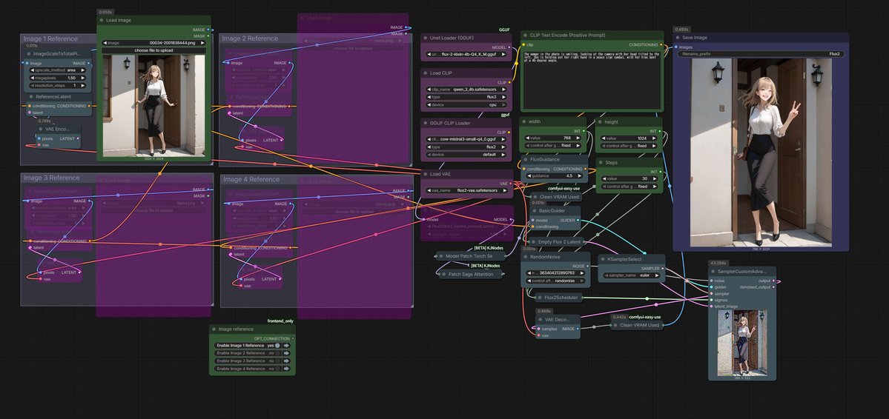This screenshot has height=419, width=889.
Task: Open the clip_name qwen_3_4b.safetensors dropdown
Action: 468,90
